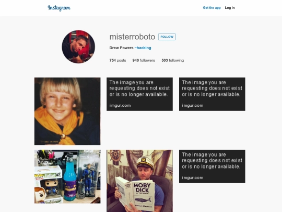This screenshot has height=212, width=282.
Task: Select the misterroboto username heading
Action: [132, 37]
